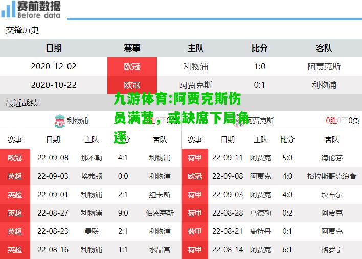362x259 pixels.
Task: Click the 9:0 score against 伯恩茅斯
Action: pyautogui.click(x=123, y=213)
